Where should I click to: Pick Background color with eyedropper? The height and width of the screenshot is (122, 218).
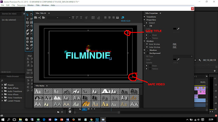178,60
